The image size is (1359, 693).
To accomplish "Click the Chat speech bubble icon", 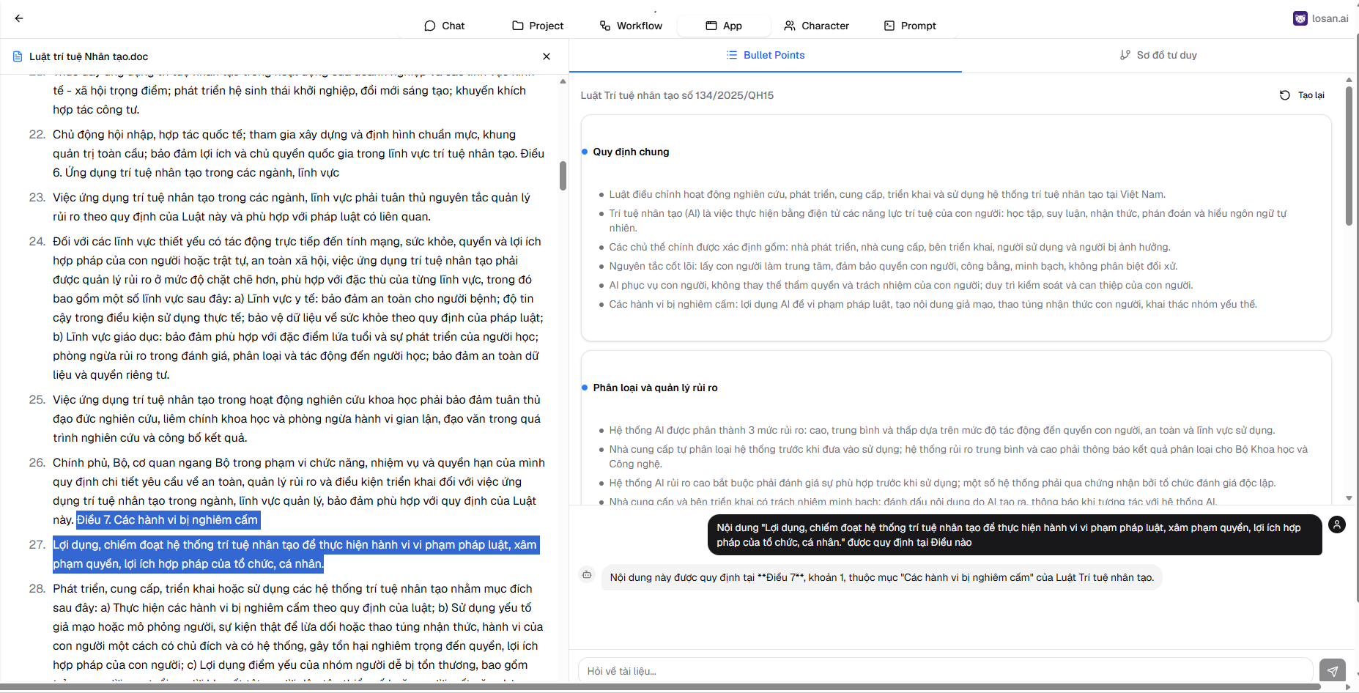I will tap(430, 26).
